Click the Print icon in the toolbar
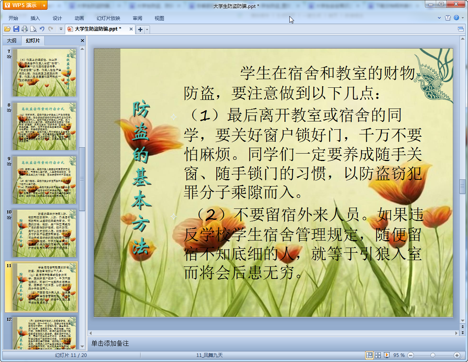Image resolution: width=468 pixels, height=362 pixels. pos(25,29)
